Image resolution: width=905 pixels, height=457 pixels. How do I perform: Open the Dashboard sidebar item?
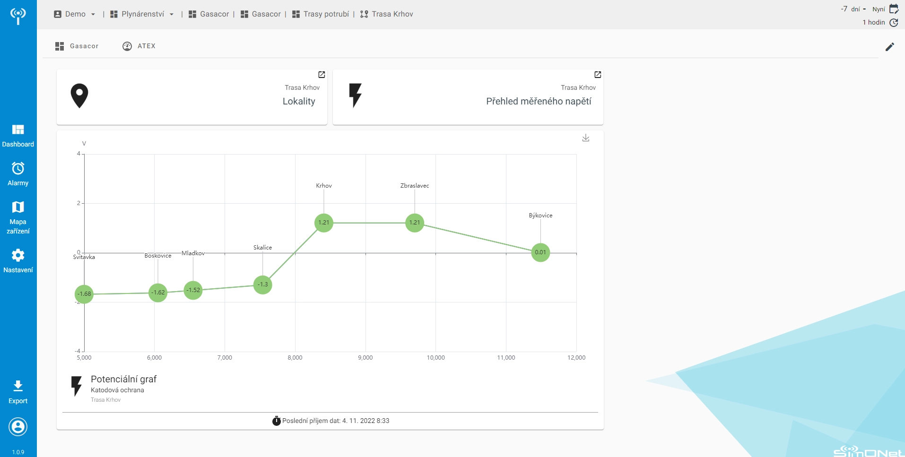(x=18, y=135)
